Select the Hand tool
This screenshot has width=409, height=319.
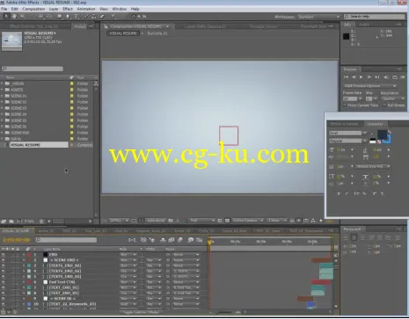(x=14, y=16)
